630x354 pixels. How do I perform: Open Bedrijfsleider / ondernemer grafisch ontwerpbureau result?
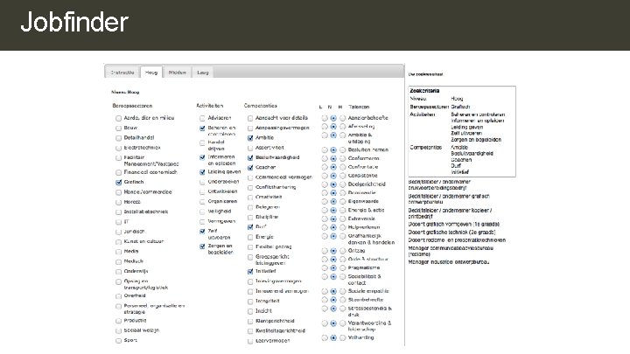tap(449, 199)
